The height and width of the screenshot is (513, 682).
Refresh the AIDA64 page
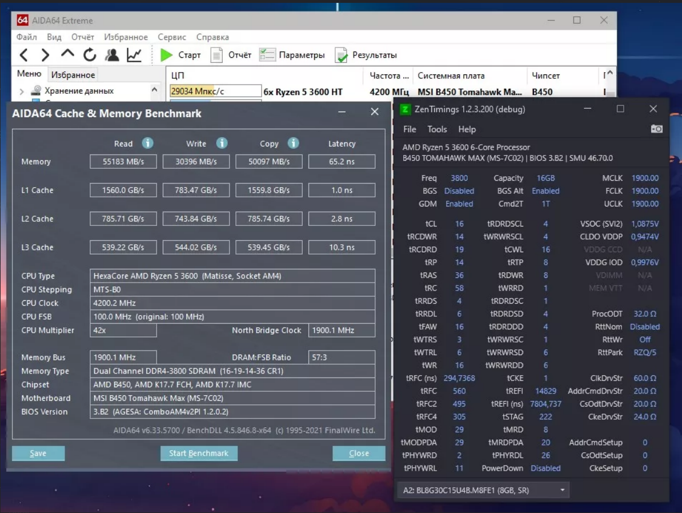point(90,55)
